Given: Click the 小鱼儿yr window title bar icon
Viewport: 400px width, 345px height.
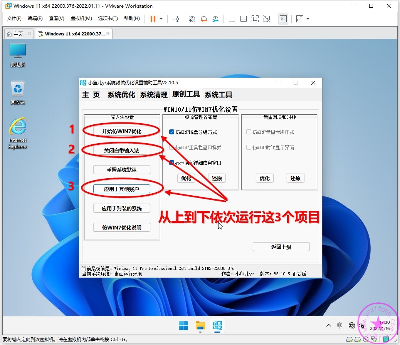Looking at the screenshot, I should point(83,83).
